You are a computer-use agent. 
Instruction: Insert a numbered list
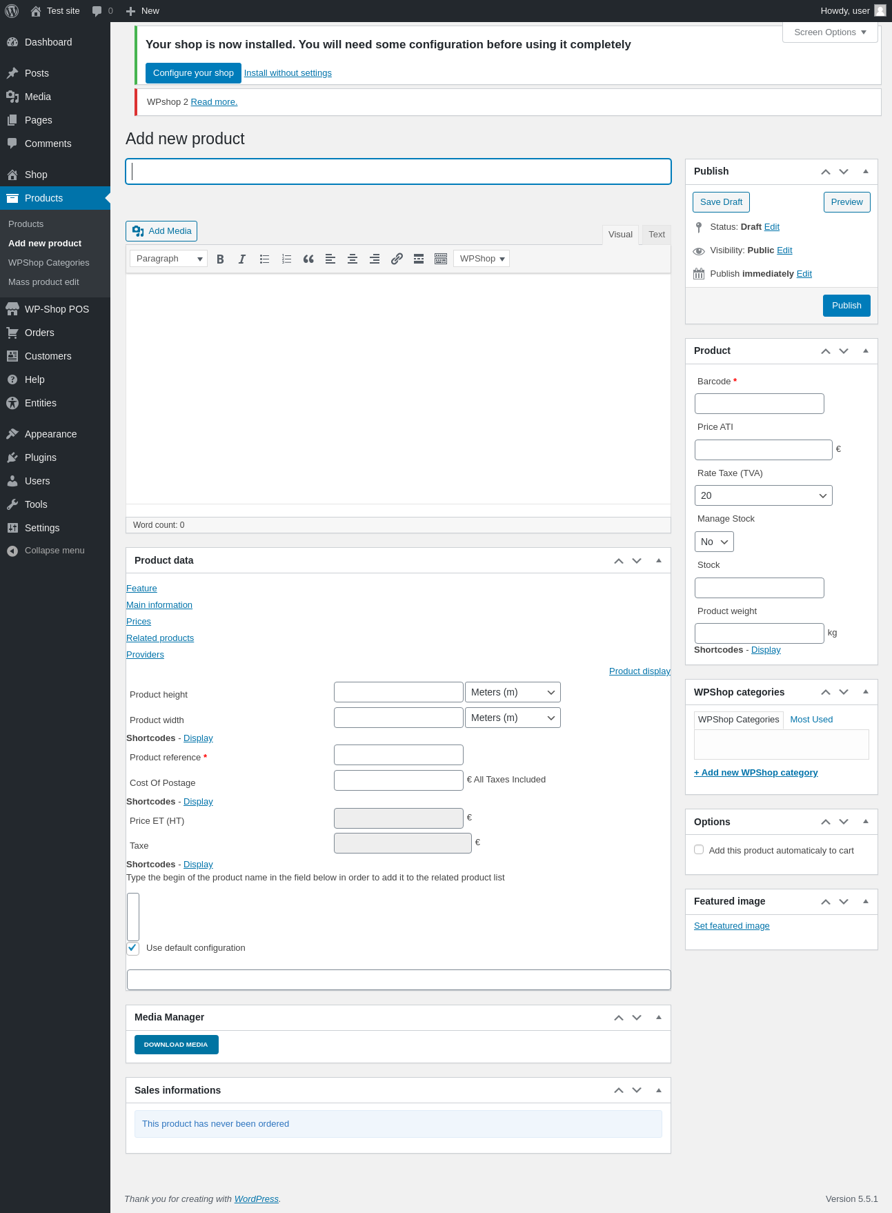[286, 259]
